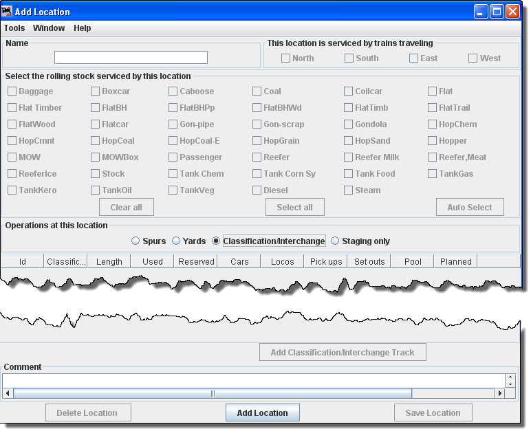Screen dimensions: 531x440
Task: Open the Window menu
Action: (x=49, y=28)
